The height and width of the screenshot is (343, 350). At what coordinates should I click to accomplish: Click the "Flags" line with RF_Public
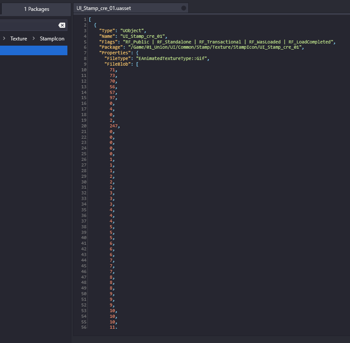217,42
